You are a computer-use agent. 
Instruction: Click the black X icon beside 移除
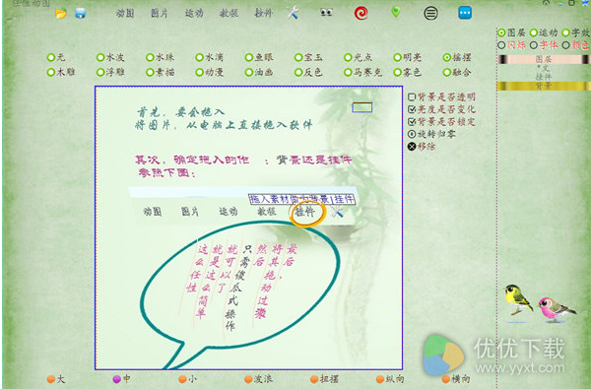412,147
